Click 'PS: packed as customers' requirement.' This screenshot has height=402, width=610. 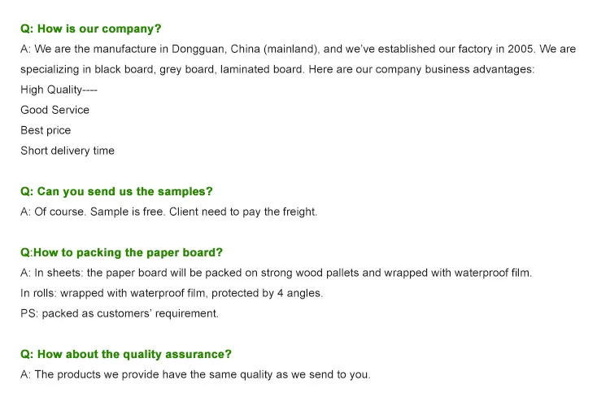pos(120,313)
